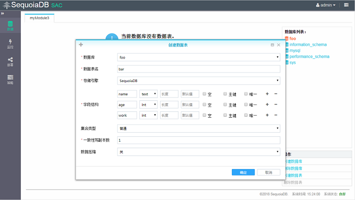Click the plus icon to add a field after the name row
355x200 pixels.
(267, 94)
